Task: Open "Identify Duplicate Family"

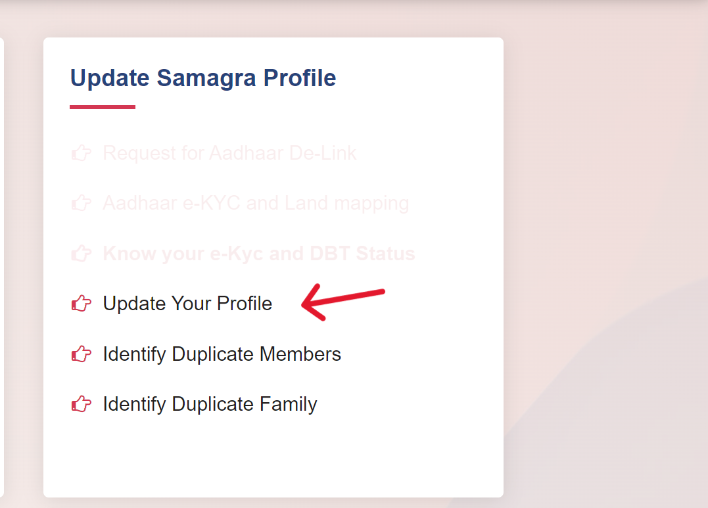Action: point(209,404)
